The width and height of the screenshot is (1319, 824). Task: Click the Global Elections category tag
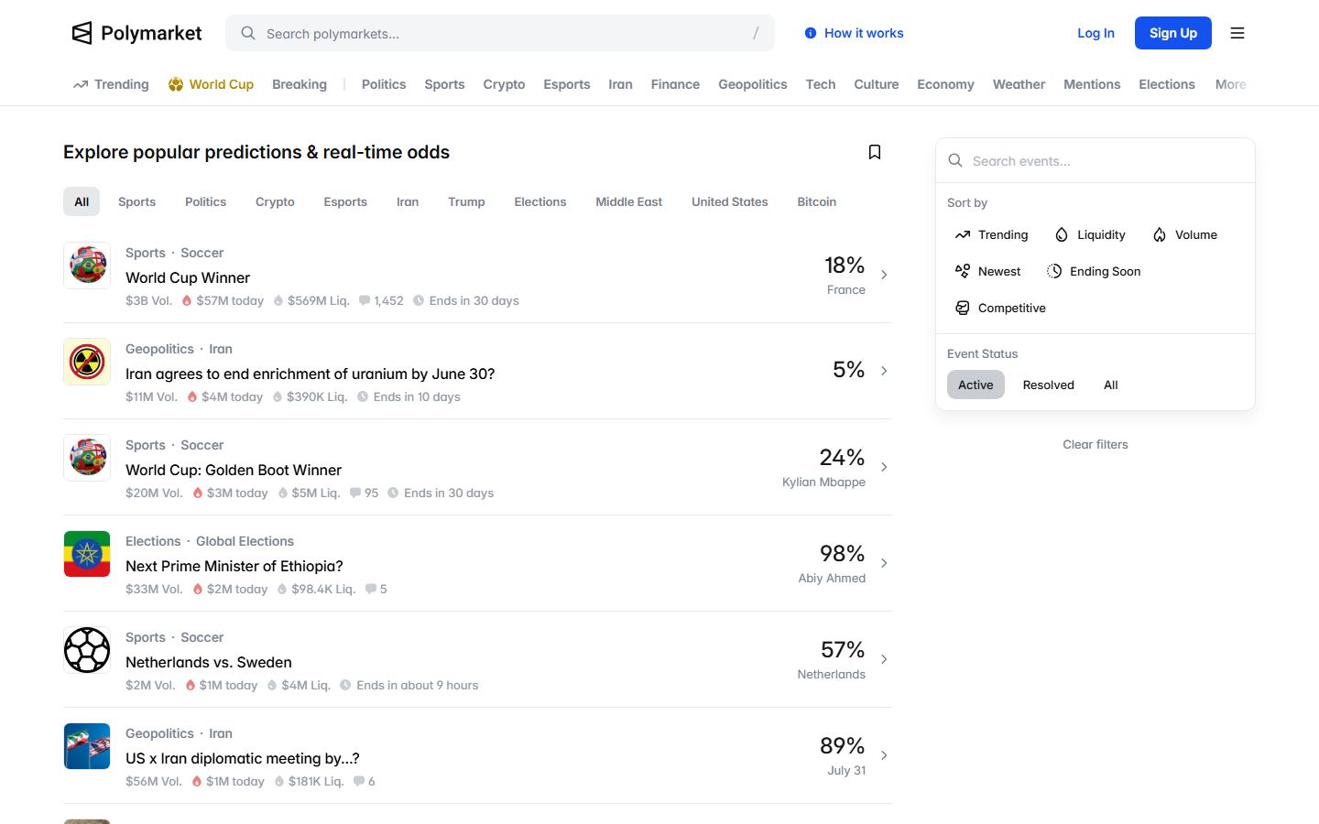pyautogui.click(x=245, y=541)
